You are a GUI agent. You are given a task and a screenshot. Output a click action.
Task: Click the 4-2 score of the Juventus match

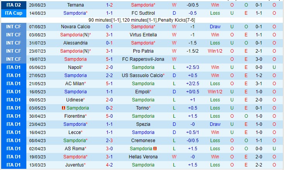[109, 165]
